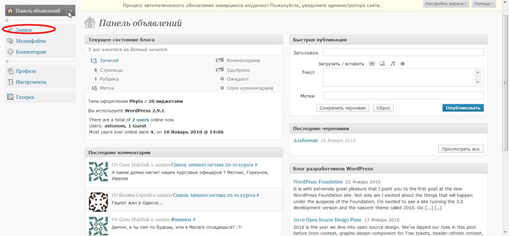
Task: Open the WordPress Foundation post link
Action: [x=318, y=182]
